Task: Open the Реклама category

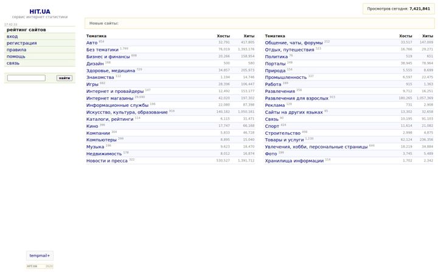Action: tap(275, 106)
